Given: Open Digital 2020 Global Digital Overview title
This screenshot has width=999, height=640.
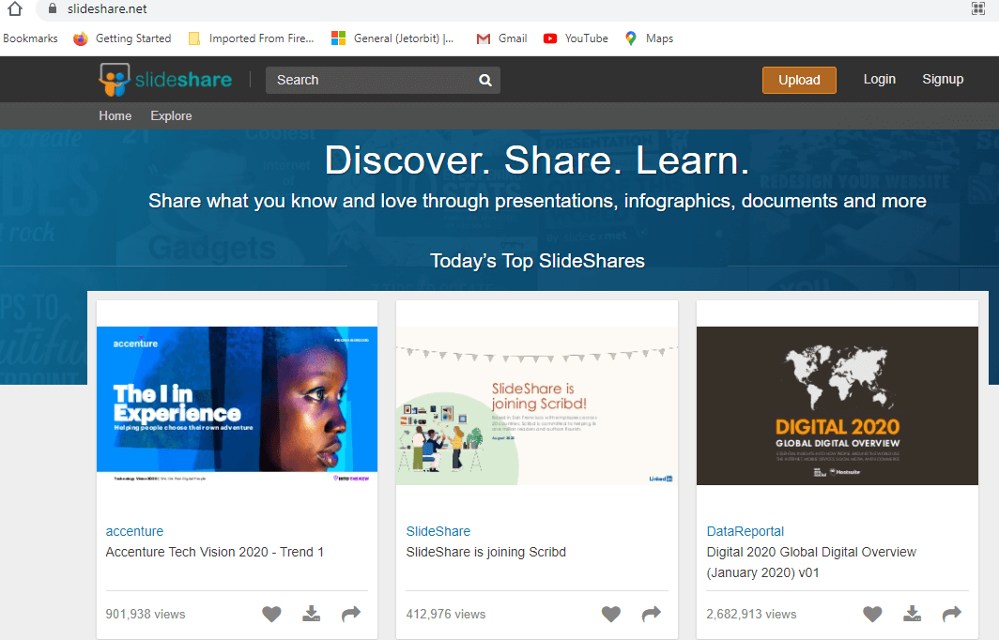Looking at the screenshot, I should [x=811, y=562].
